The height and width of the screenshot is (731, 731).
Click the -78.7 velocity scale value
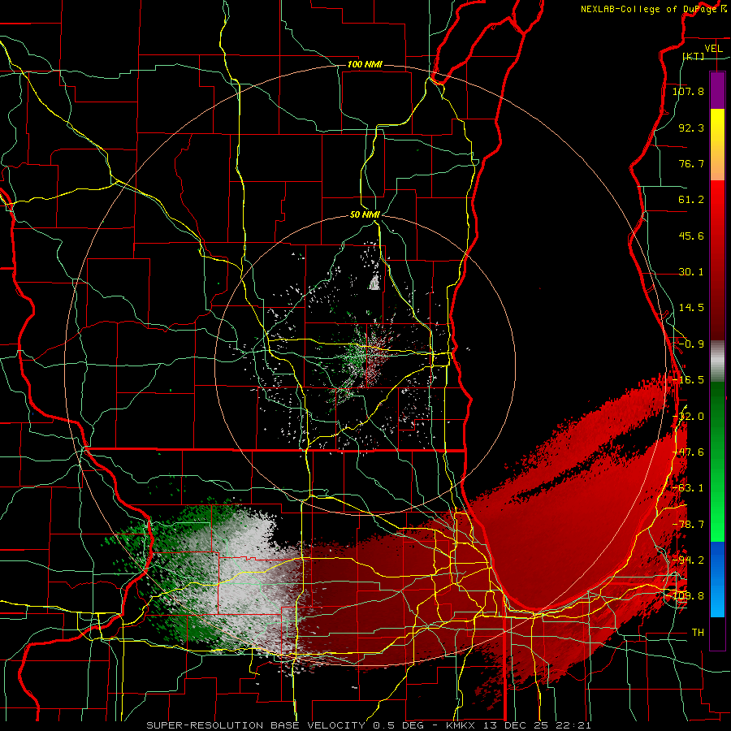688,525
